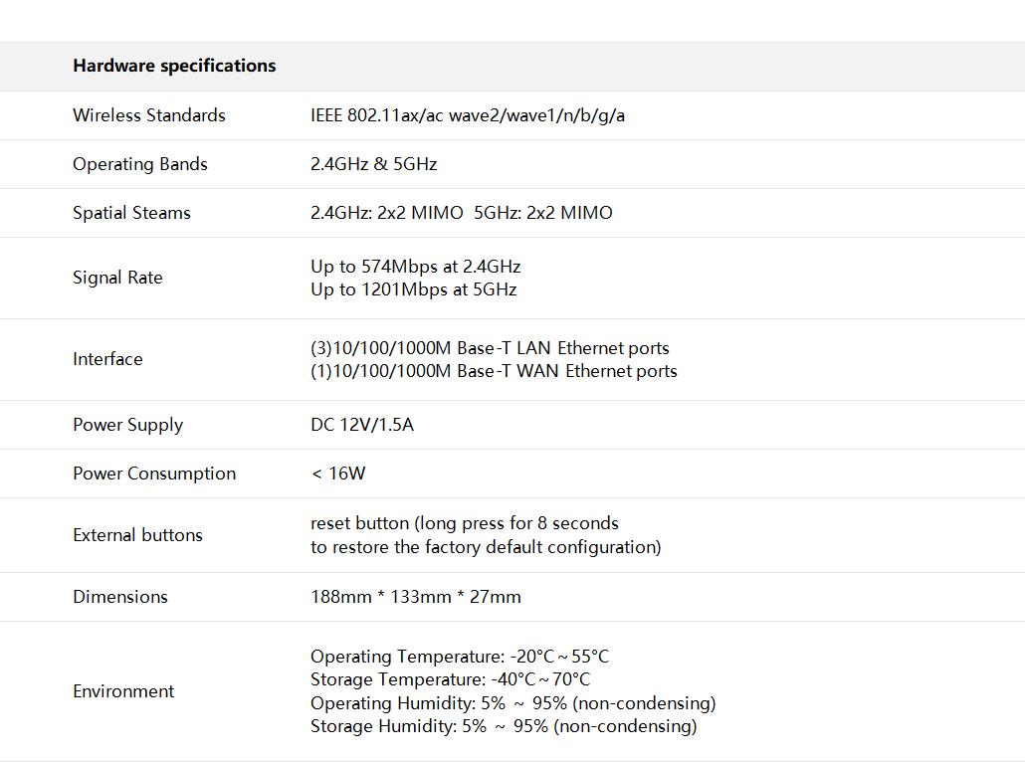This screenshot has height=762, width=1025.
Task: Click the IEEE 802.11ax/ac standards value
Action: 468,115
